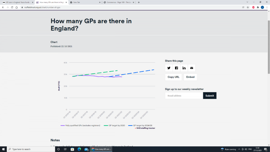Reload the page in the browser

[12, 7]
